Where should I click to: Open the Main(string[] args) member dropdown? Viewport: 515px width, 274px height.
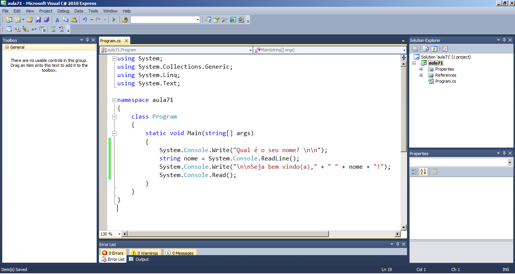(x=404, y=50)
